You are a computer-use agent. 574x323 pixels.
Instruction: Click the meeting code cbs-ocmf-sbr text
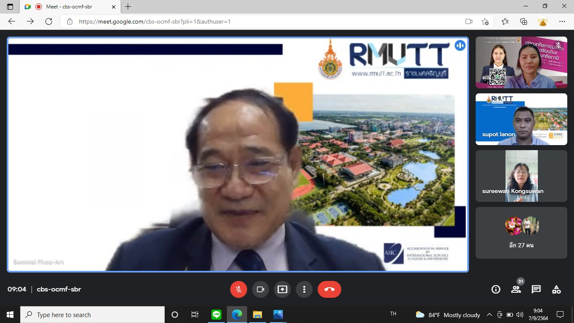[59, 289]
